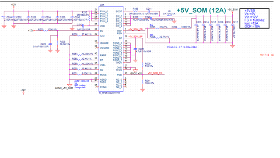Click the VDD pin name on U26
Screen dimensions: 280x158
pyautogui.click(x=102, y=26)
